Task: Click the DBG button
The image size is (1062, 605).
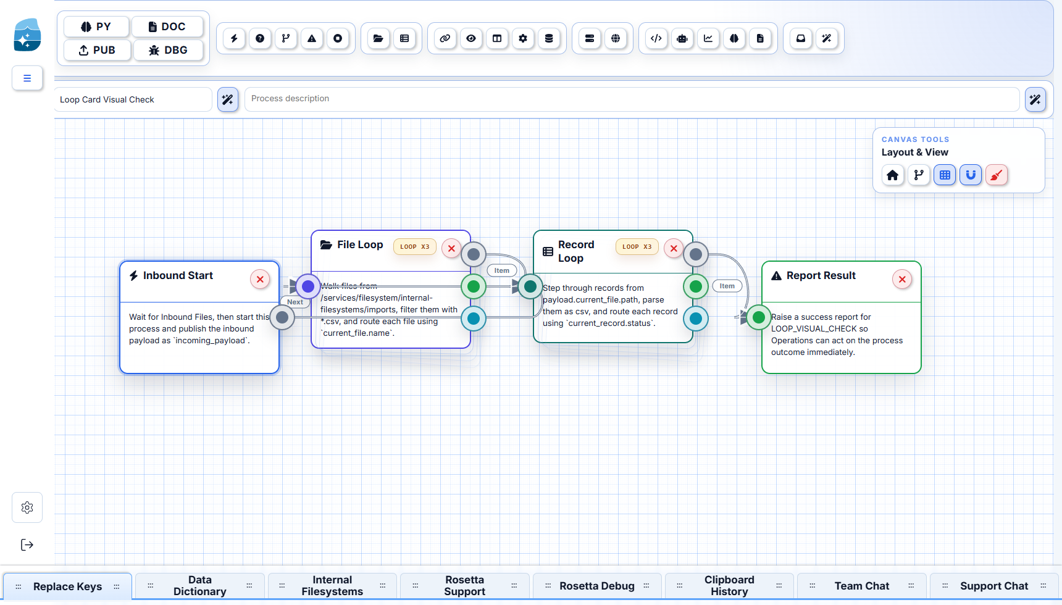Action: pyautogui.click(x=169, y=50)
